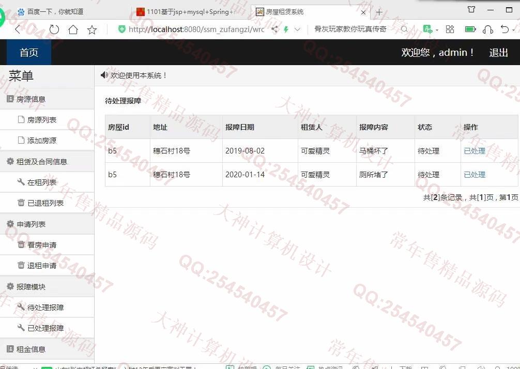Viewport: 520px width, 369px height.
Task: Click the trash icon beside 看房申请
Action: (21, 244)
